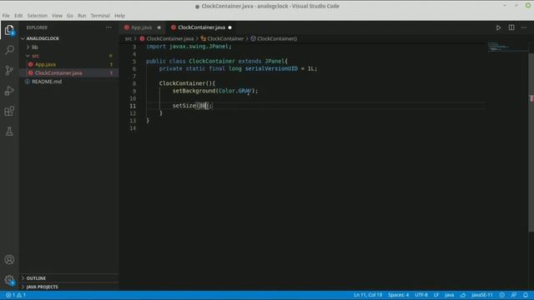Click line number 9 in the gutter
Image resolution: width=534 pixels, height=300 pixels.
click(133, 91)
